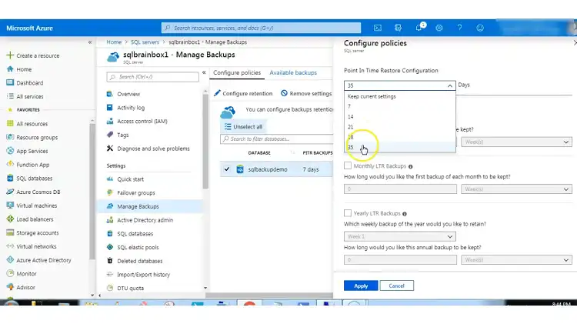Open the Week 1 yearly backup dropdown
The image size is (577, 324).
pos(399,236)
